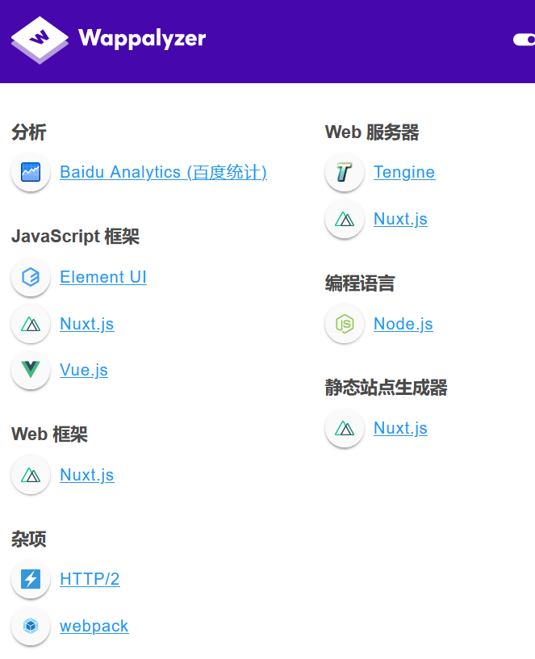Click the Web 框架 category heading

click(x=49, y=434)
